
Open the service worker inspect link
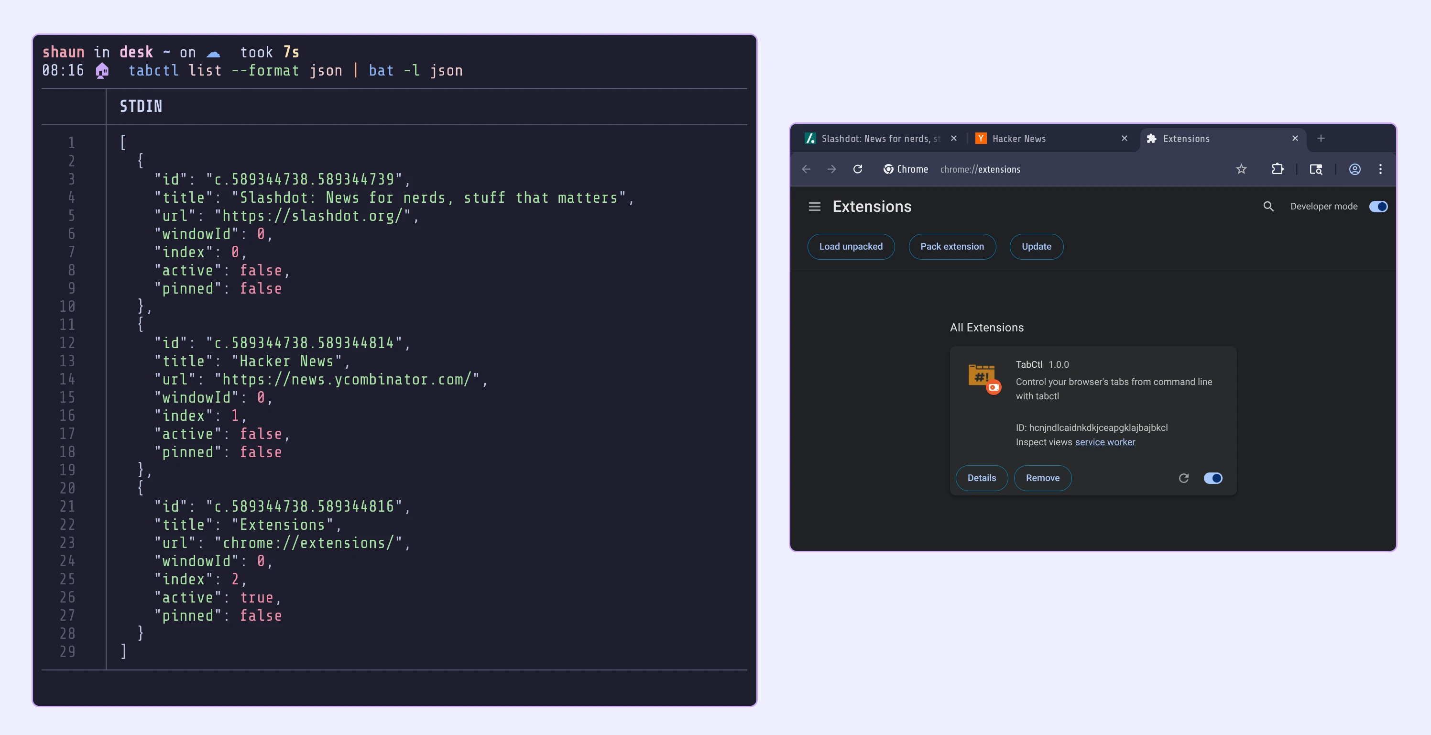(x=1105, y=442)
